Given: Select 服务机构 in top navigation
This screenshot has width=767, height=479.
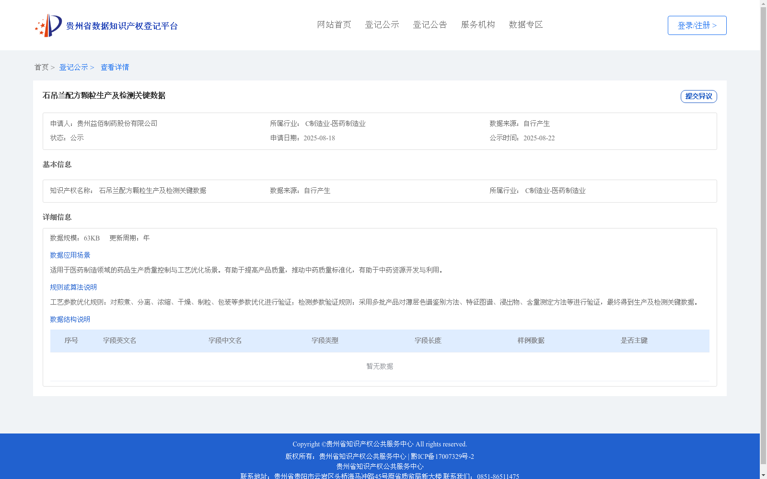Looking at the screenshot, I should [x=478, y=25].
